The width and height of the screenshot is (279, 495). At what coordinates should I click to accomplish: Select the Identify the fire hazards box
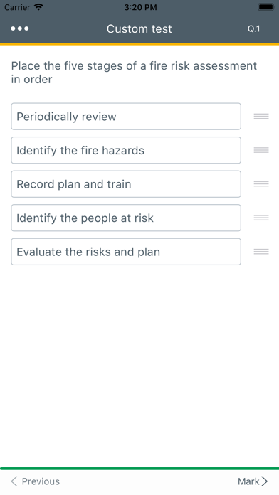(x=126, y=150)
